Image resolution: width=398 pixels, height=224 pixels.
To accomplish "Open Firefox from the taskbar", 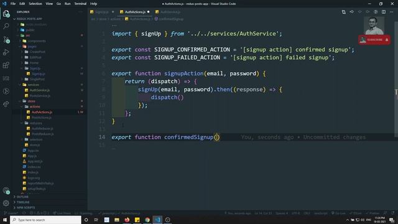I will 127,220.
